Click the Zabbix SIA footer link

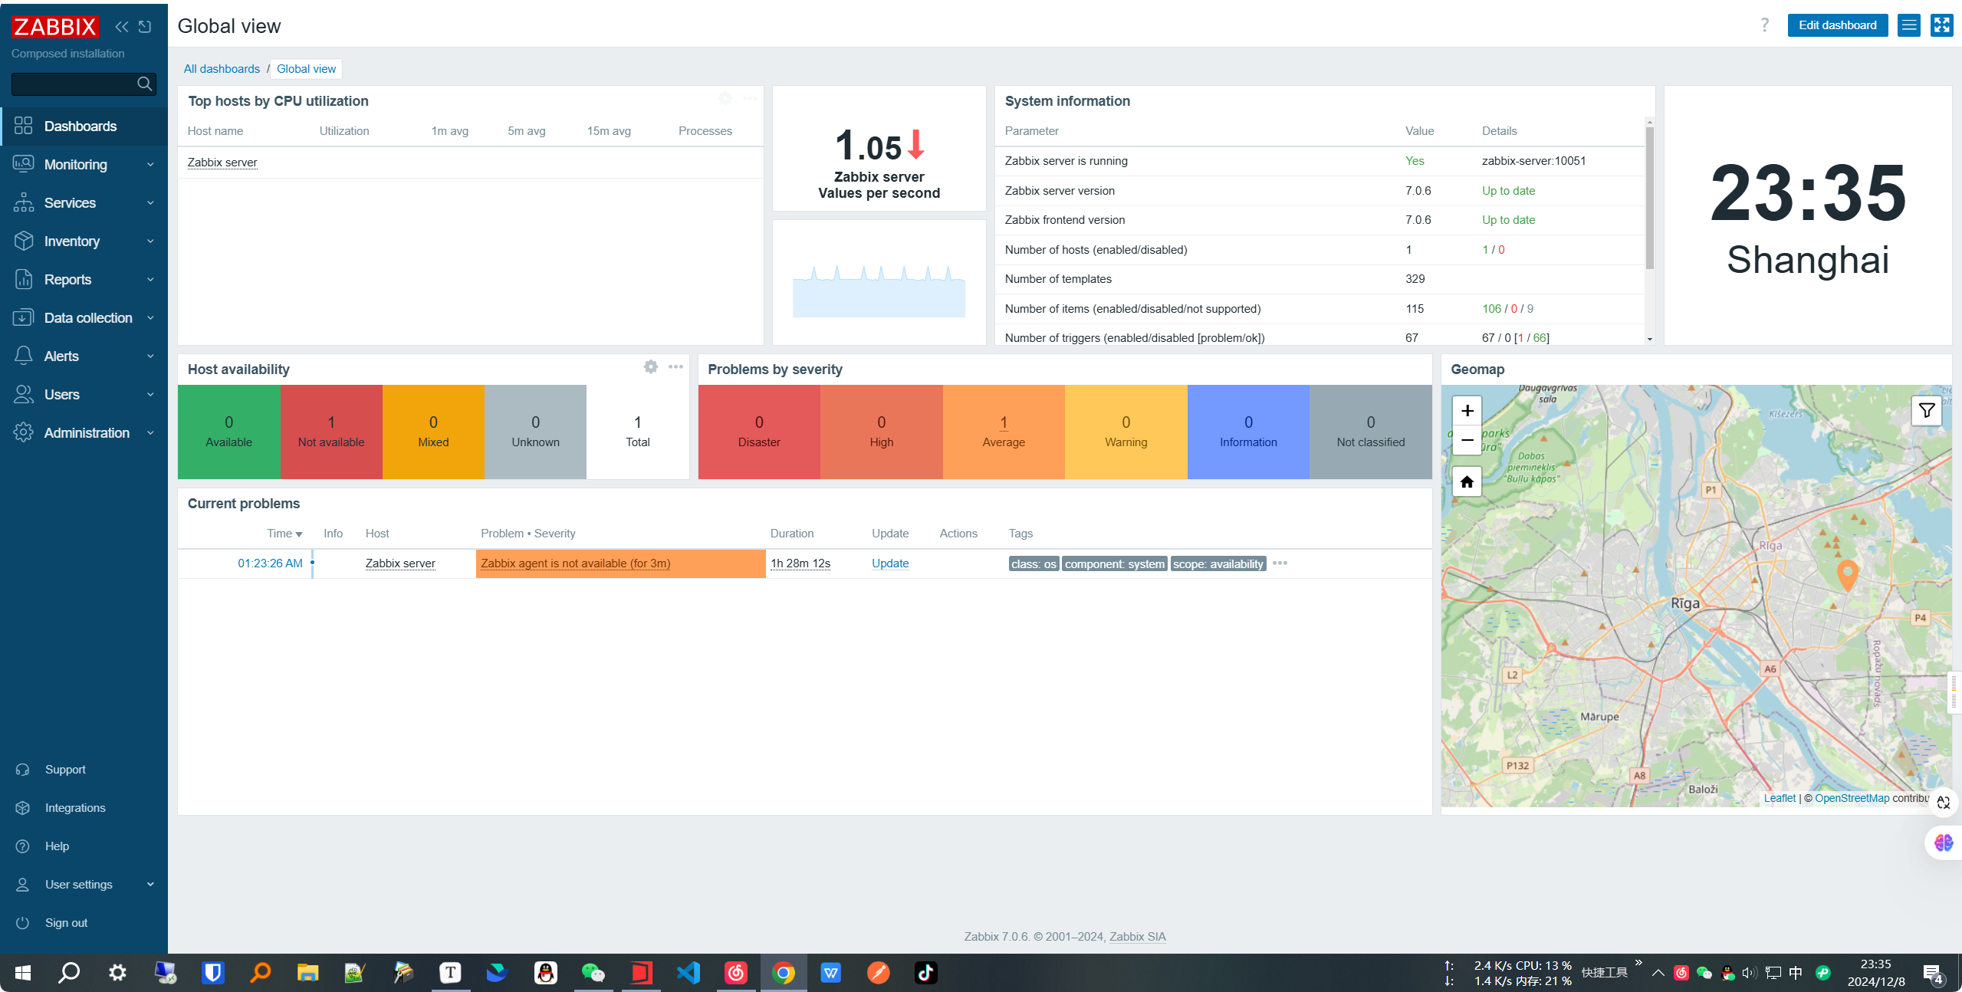pos(1137,937)
